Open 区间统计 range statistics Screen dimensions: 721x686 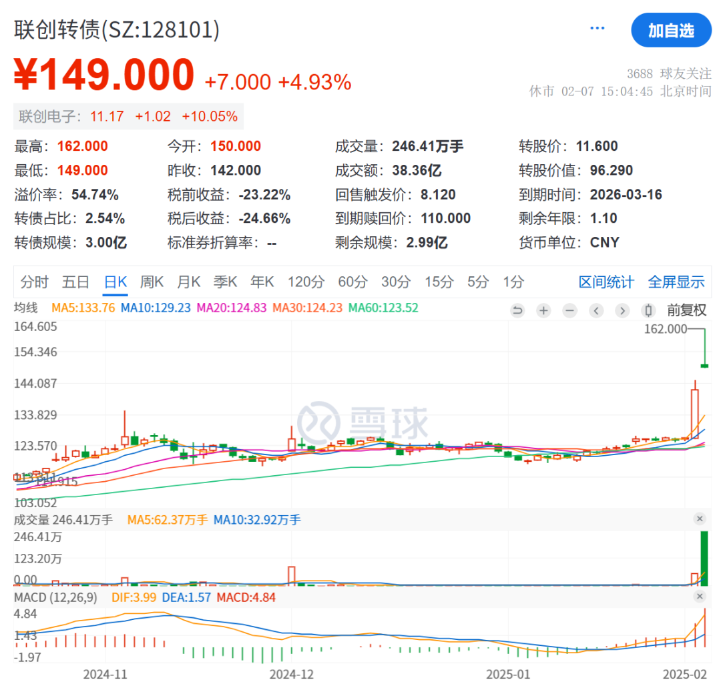[x=606, y=282]
